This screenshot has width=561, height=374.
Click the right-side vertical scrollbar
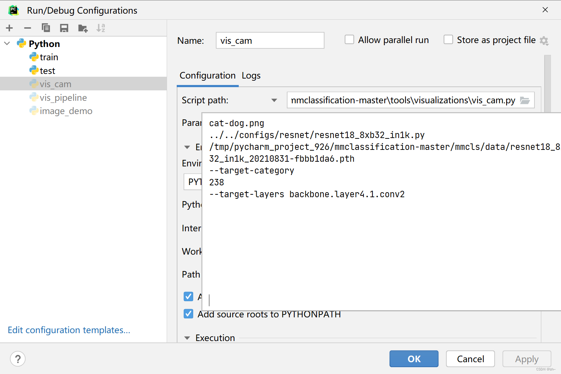547,84
